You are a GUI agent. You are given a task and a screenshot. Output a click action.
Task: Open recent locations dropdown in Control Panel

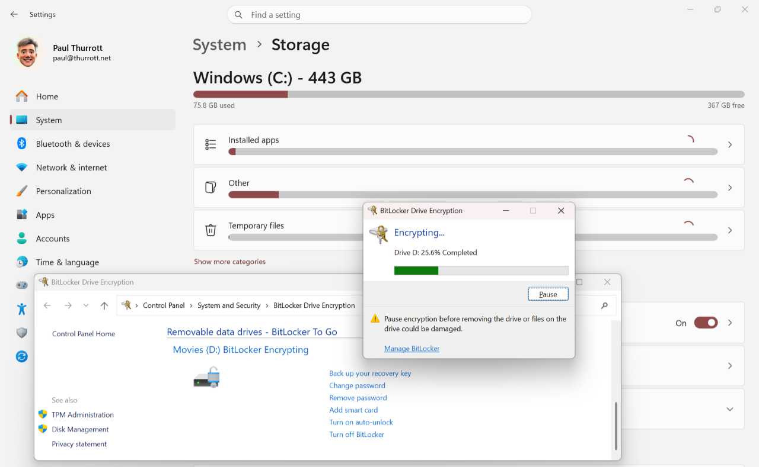[x=86, y=305]
